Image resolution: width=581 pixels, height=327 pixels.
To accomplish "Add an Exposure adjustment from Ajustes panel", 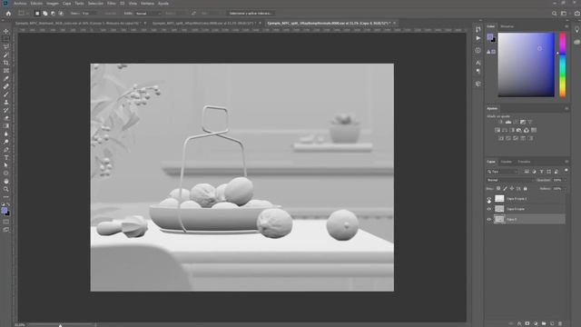I will tap(523, 122).
